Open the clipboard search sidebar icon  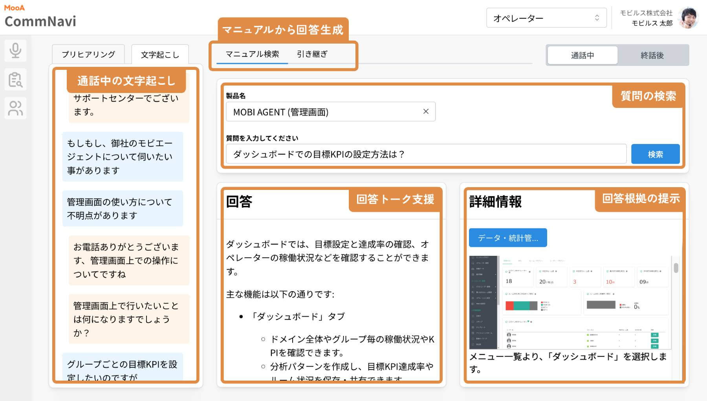pyautogui.click(x=15, y=80)
